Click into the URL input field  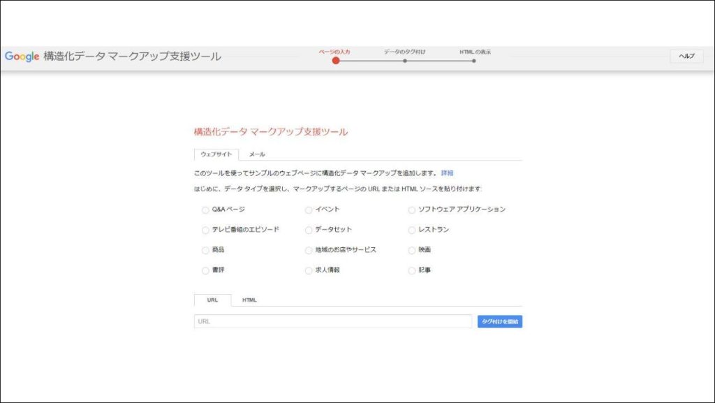(x=332, y=321)
